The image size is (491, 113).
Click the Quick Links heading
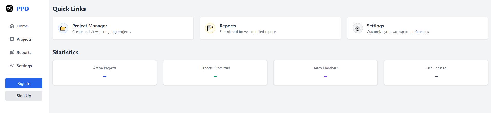point(69,9)
